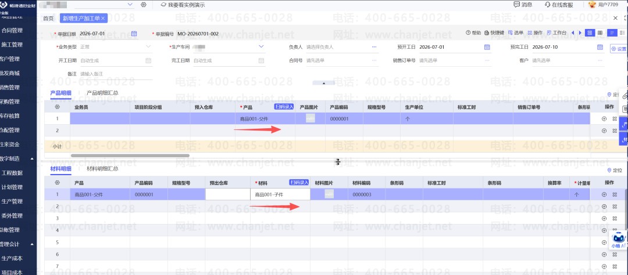Image resolution: width=628 pixels, height=275 pixels.
Task: Open the 工作台 workbench
Action: (x=556, y=32)
